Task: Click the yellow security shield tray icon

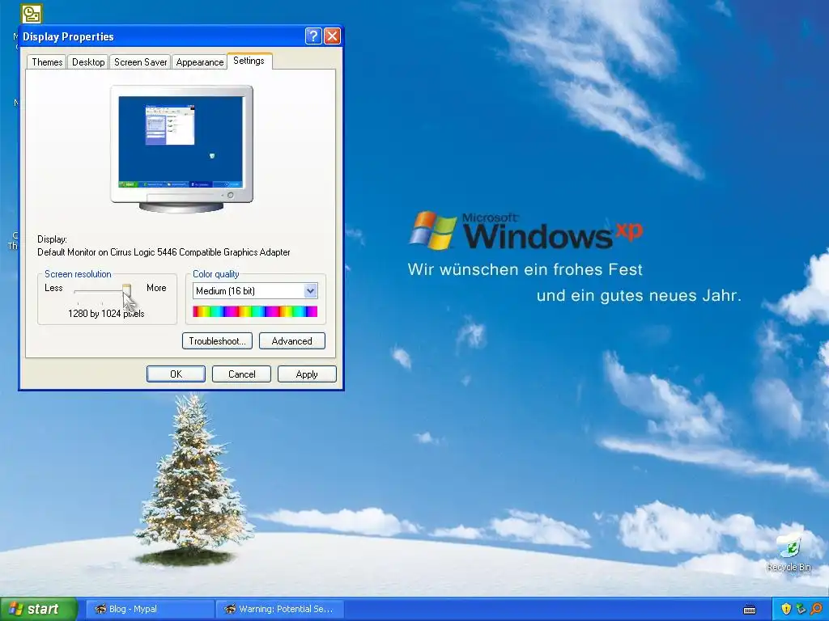Action: [x=786, y=609]
